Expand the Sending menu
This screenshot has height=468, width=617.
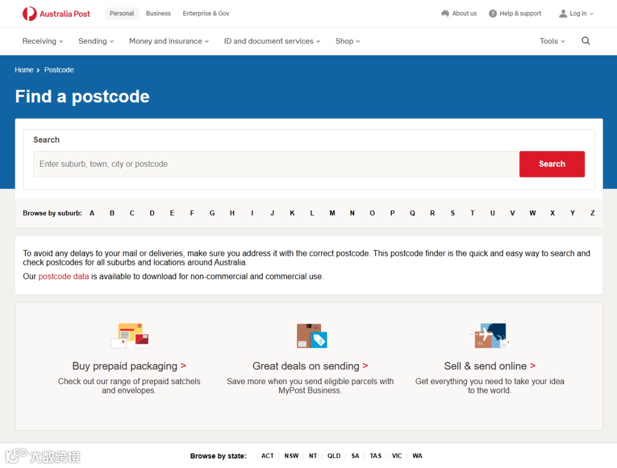(96, 41)
